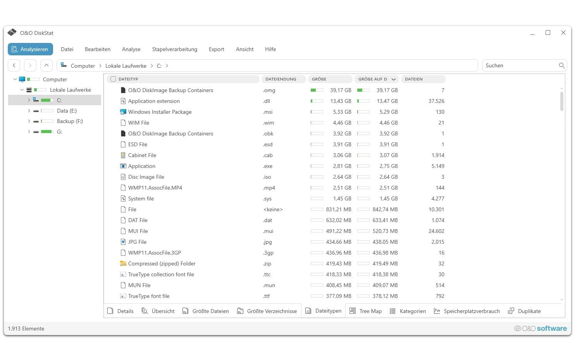Click the O&O software logo in status bar
This screenshot has width=575, height=361.
[x=540, y=328]
